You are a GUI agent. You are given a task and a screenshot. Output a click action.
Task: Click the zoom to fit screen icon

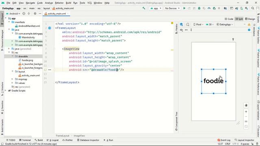[x=246, y=127]
